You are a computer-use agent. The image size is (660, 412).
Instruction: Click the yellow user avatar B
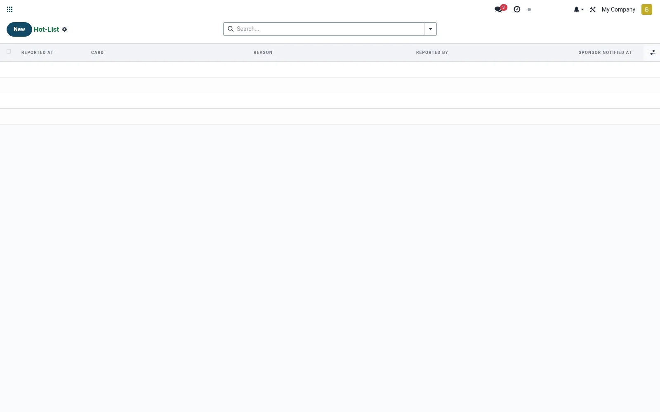[647, 9]
